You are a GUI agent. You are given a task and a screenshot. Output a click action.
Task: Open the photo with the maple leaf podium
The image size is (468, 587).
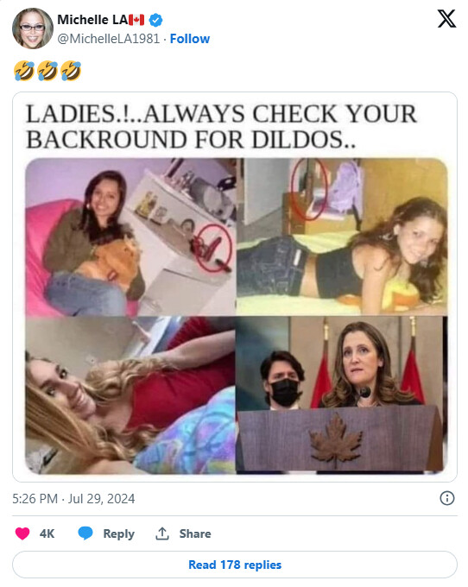coord(341,394)
